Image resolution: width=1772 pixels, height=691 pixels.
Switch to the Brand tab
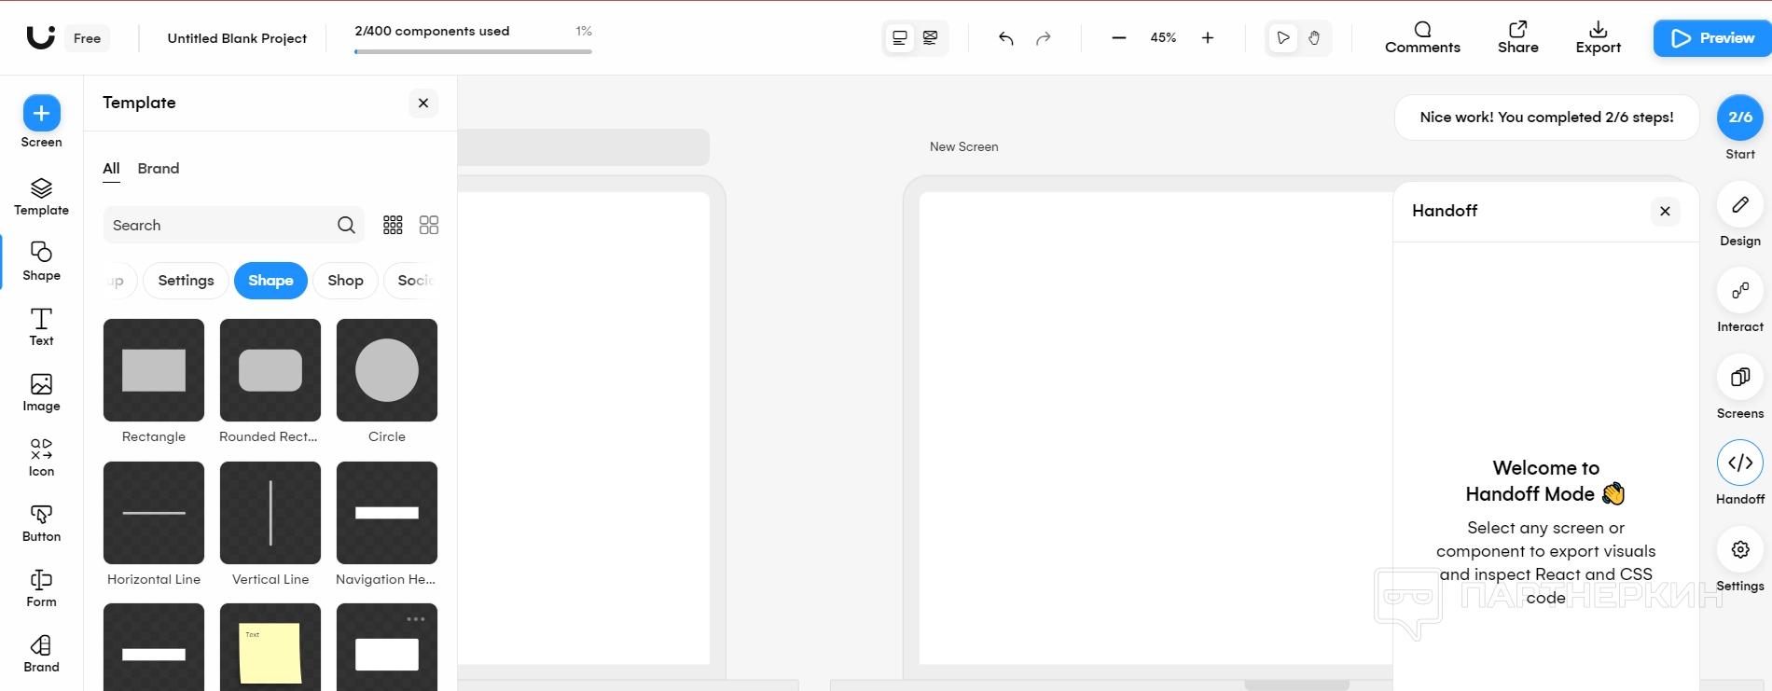coord(159,169)
